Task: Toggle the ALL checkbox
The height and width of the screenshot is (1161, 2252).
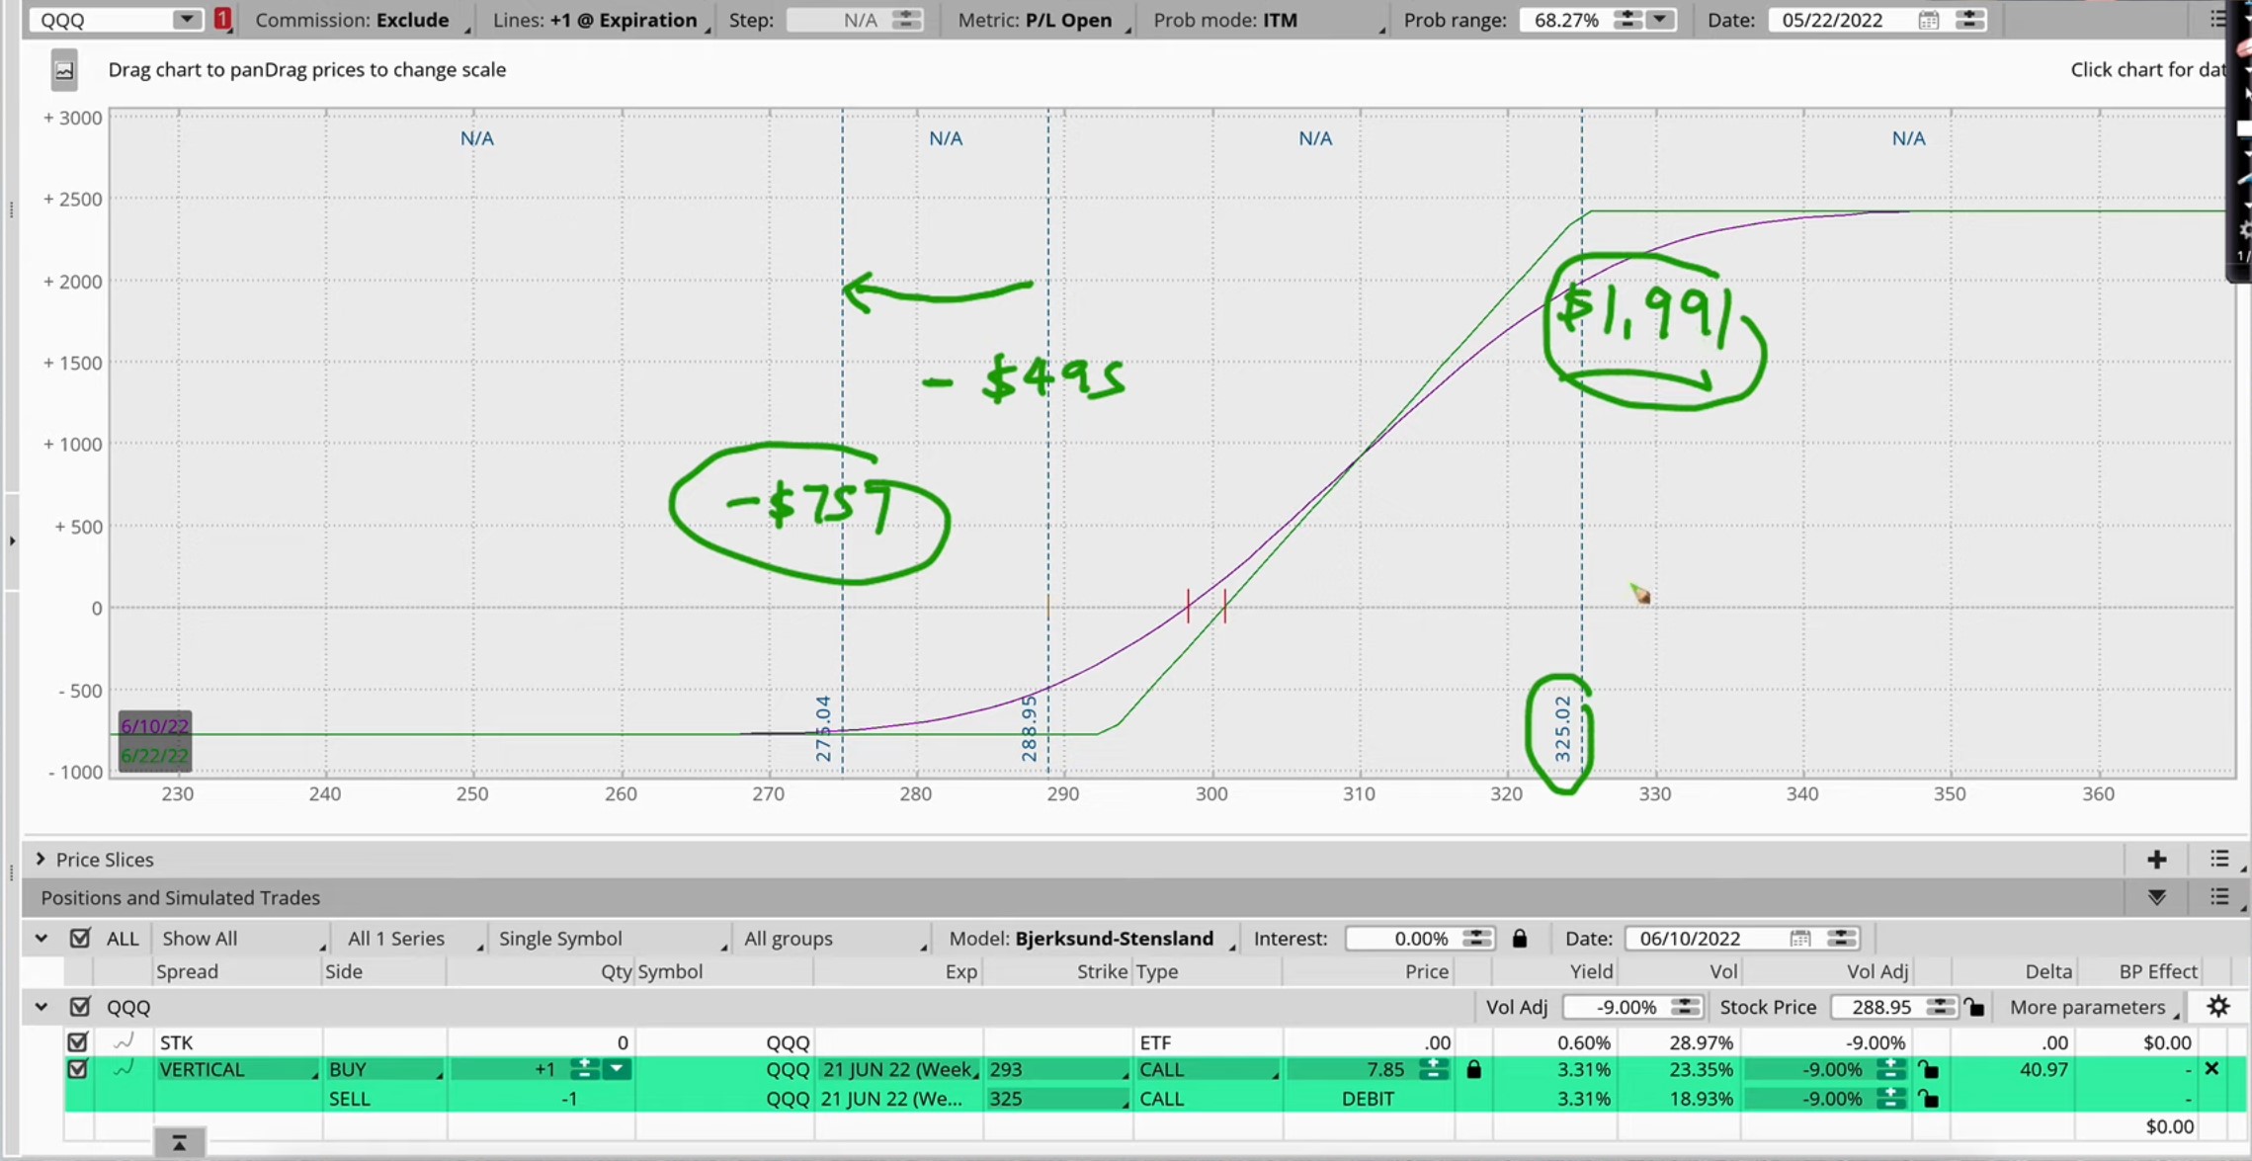Action: (80, 938)
